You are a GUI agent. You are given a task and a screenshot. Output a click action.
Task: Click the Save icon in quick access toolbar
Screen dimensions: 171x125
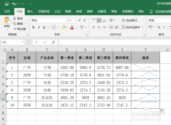(x=7, y=4)
